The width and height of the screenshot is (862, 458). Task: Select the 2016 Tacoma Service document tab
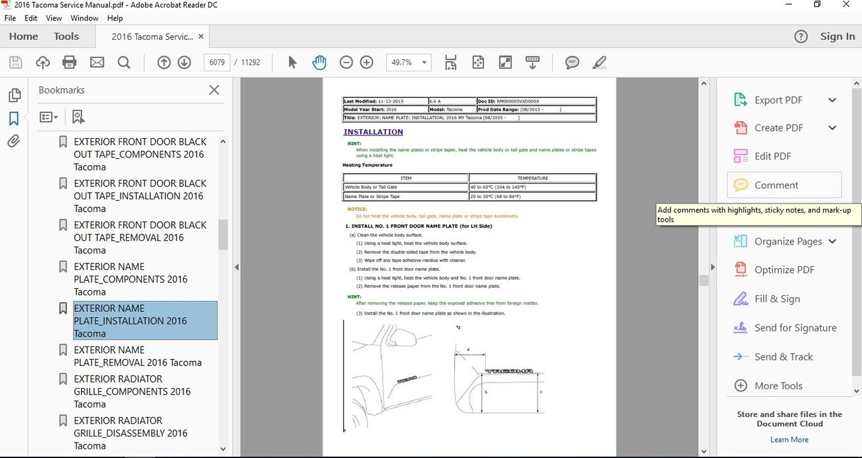153,36
